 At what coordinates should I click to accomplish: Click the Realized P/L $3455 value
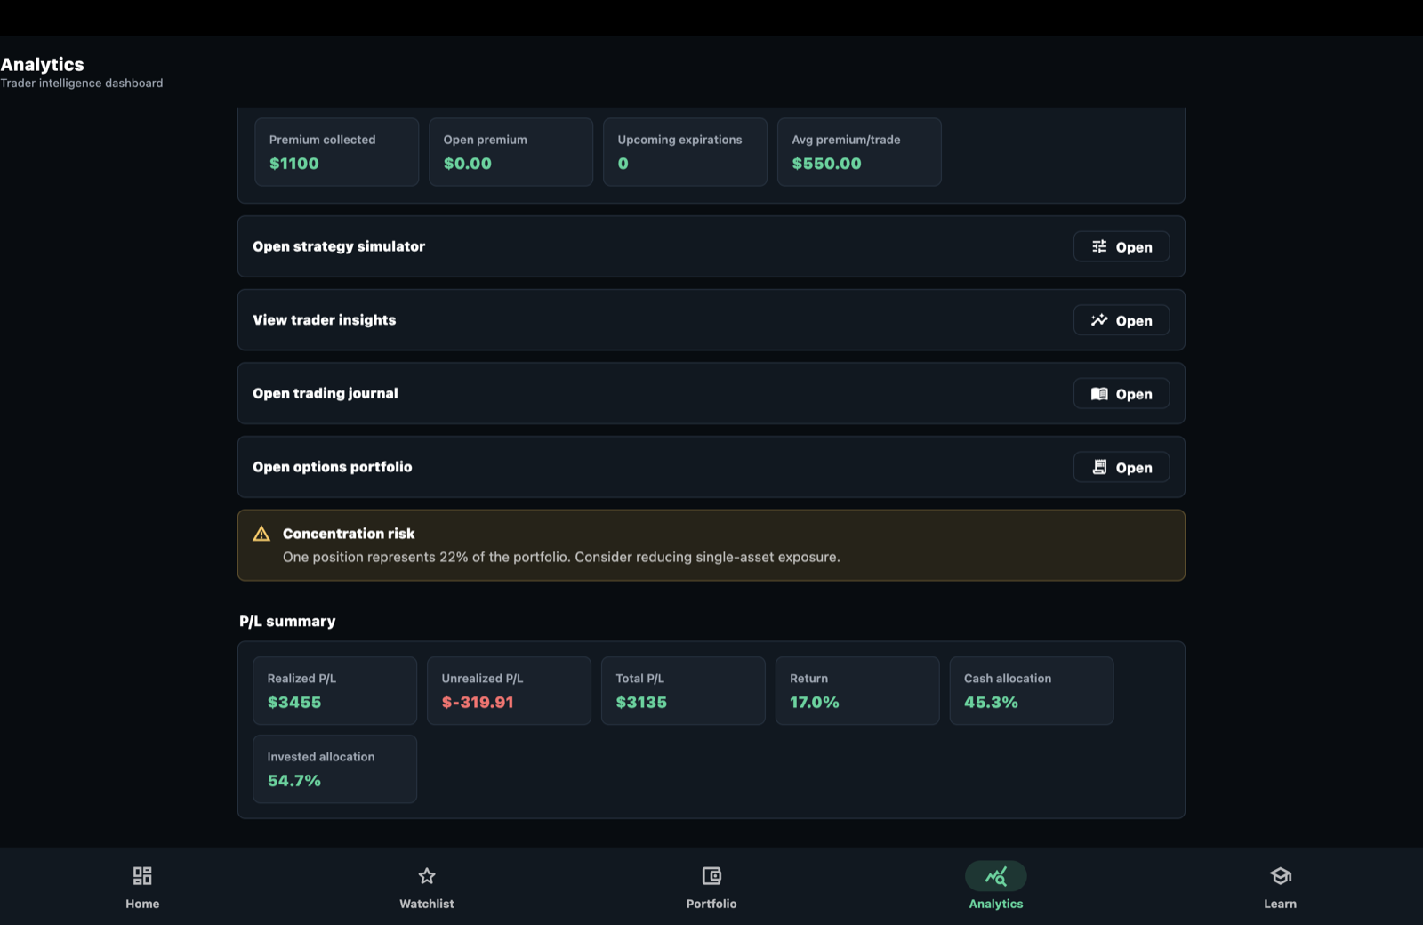(294, 703)
